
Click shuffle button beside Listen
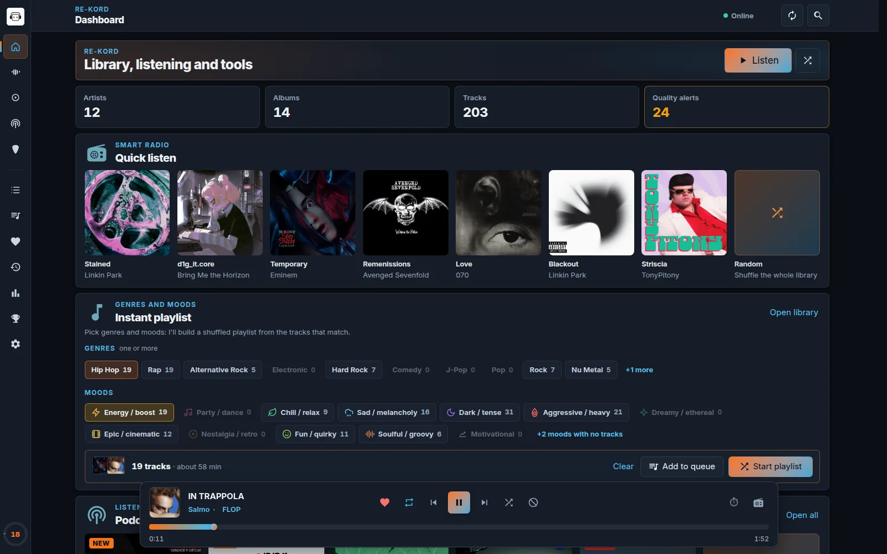(x=808, y=60)
